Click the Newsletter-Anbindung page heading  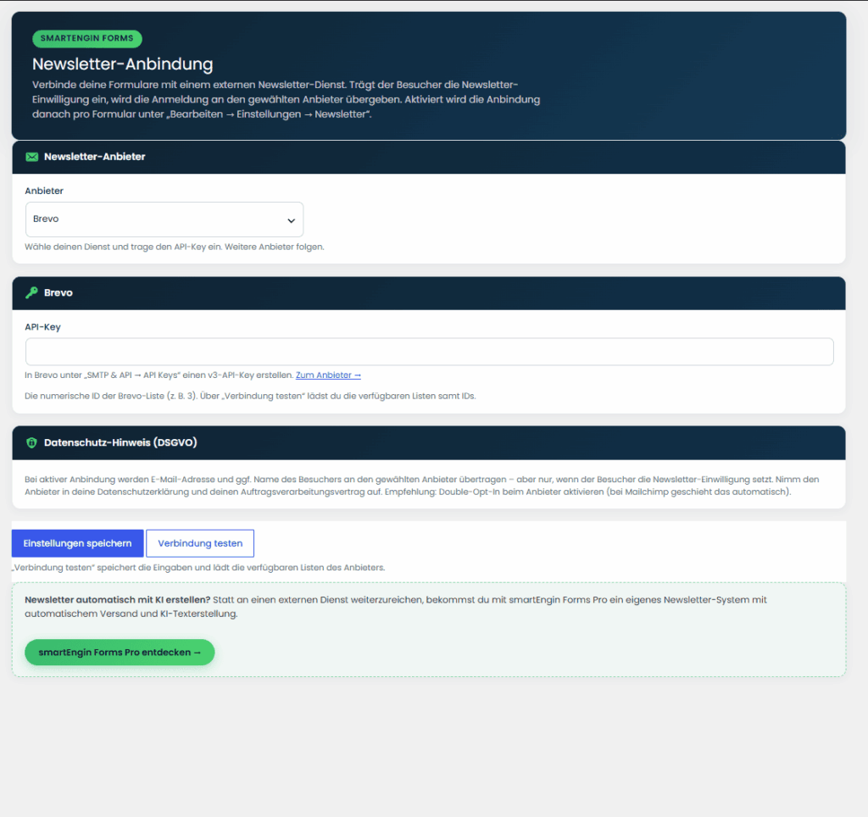[122, 64]
